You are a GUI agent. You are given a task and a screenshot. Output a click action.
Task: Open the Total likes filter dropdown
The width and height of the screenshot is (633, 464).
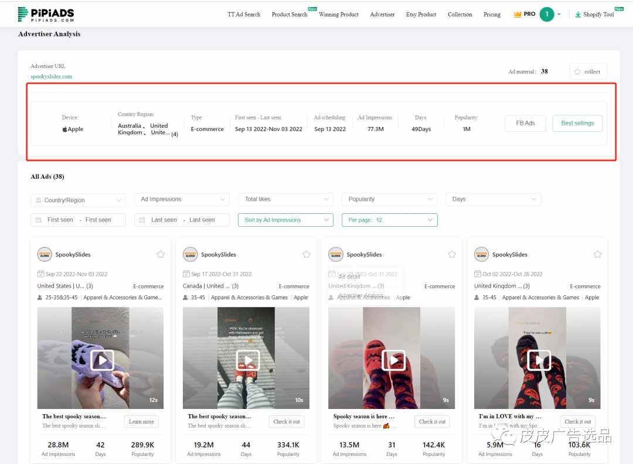(285, 199)
